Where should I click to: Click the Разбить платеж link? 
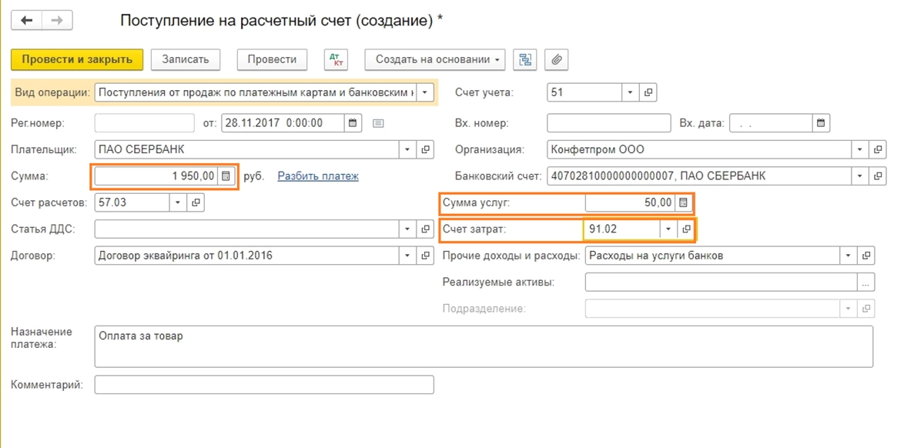click(x=318, y=176)
